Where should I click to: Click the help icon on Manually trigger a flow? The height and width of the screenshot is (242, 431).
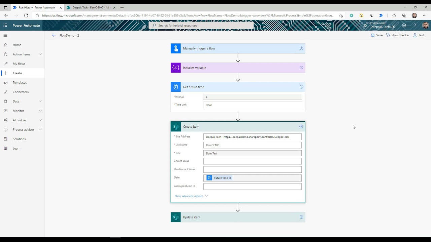[x=301, y=48]
